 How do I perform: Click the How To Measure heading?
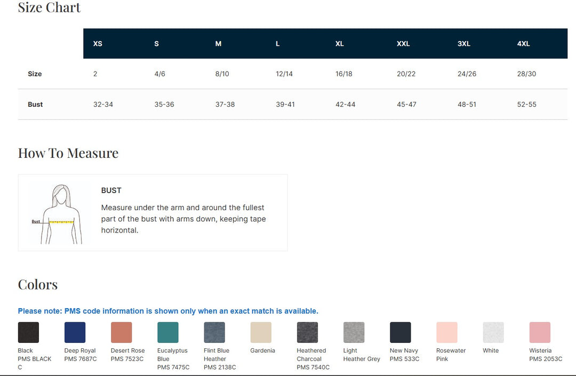68,153
